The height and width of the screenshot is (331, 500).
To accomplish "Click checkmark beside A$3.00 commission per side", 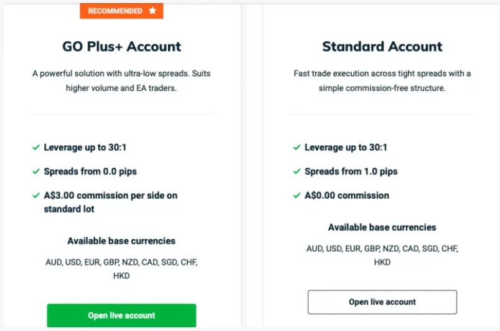I will point(36,195).
